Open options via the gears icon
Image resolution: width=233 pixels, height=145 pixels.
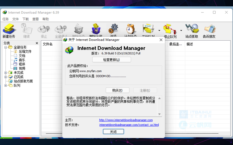pos(113,29)
